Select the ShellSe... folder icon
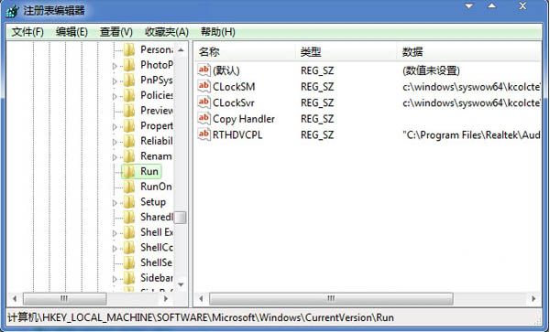The width and height of the screenshot is (550, 332). pos(129,263)
